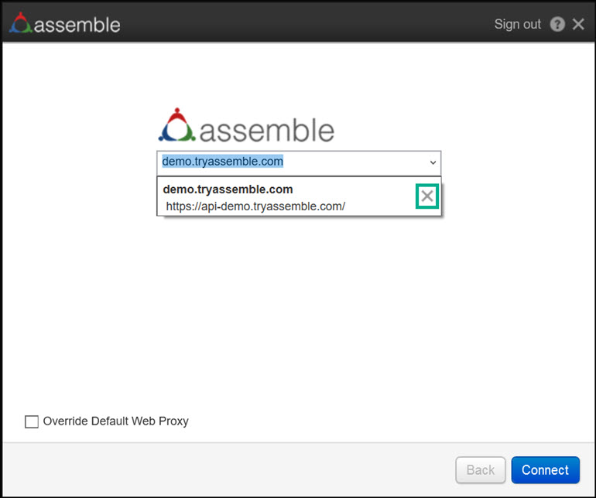Enable Override Default Web Proxy checkbox

point(32,421)
